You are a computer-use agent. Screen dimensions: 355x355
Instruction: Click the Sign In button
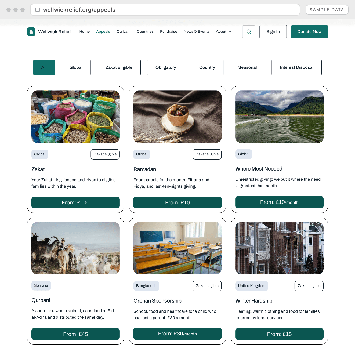[x=273, y=32]
